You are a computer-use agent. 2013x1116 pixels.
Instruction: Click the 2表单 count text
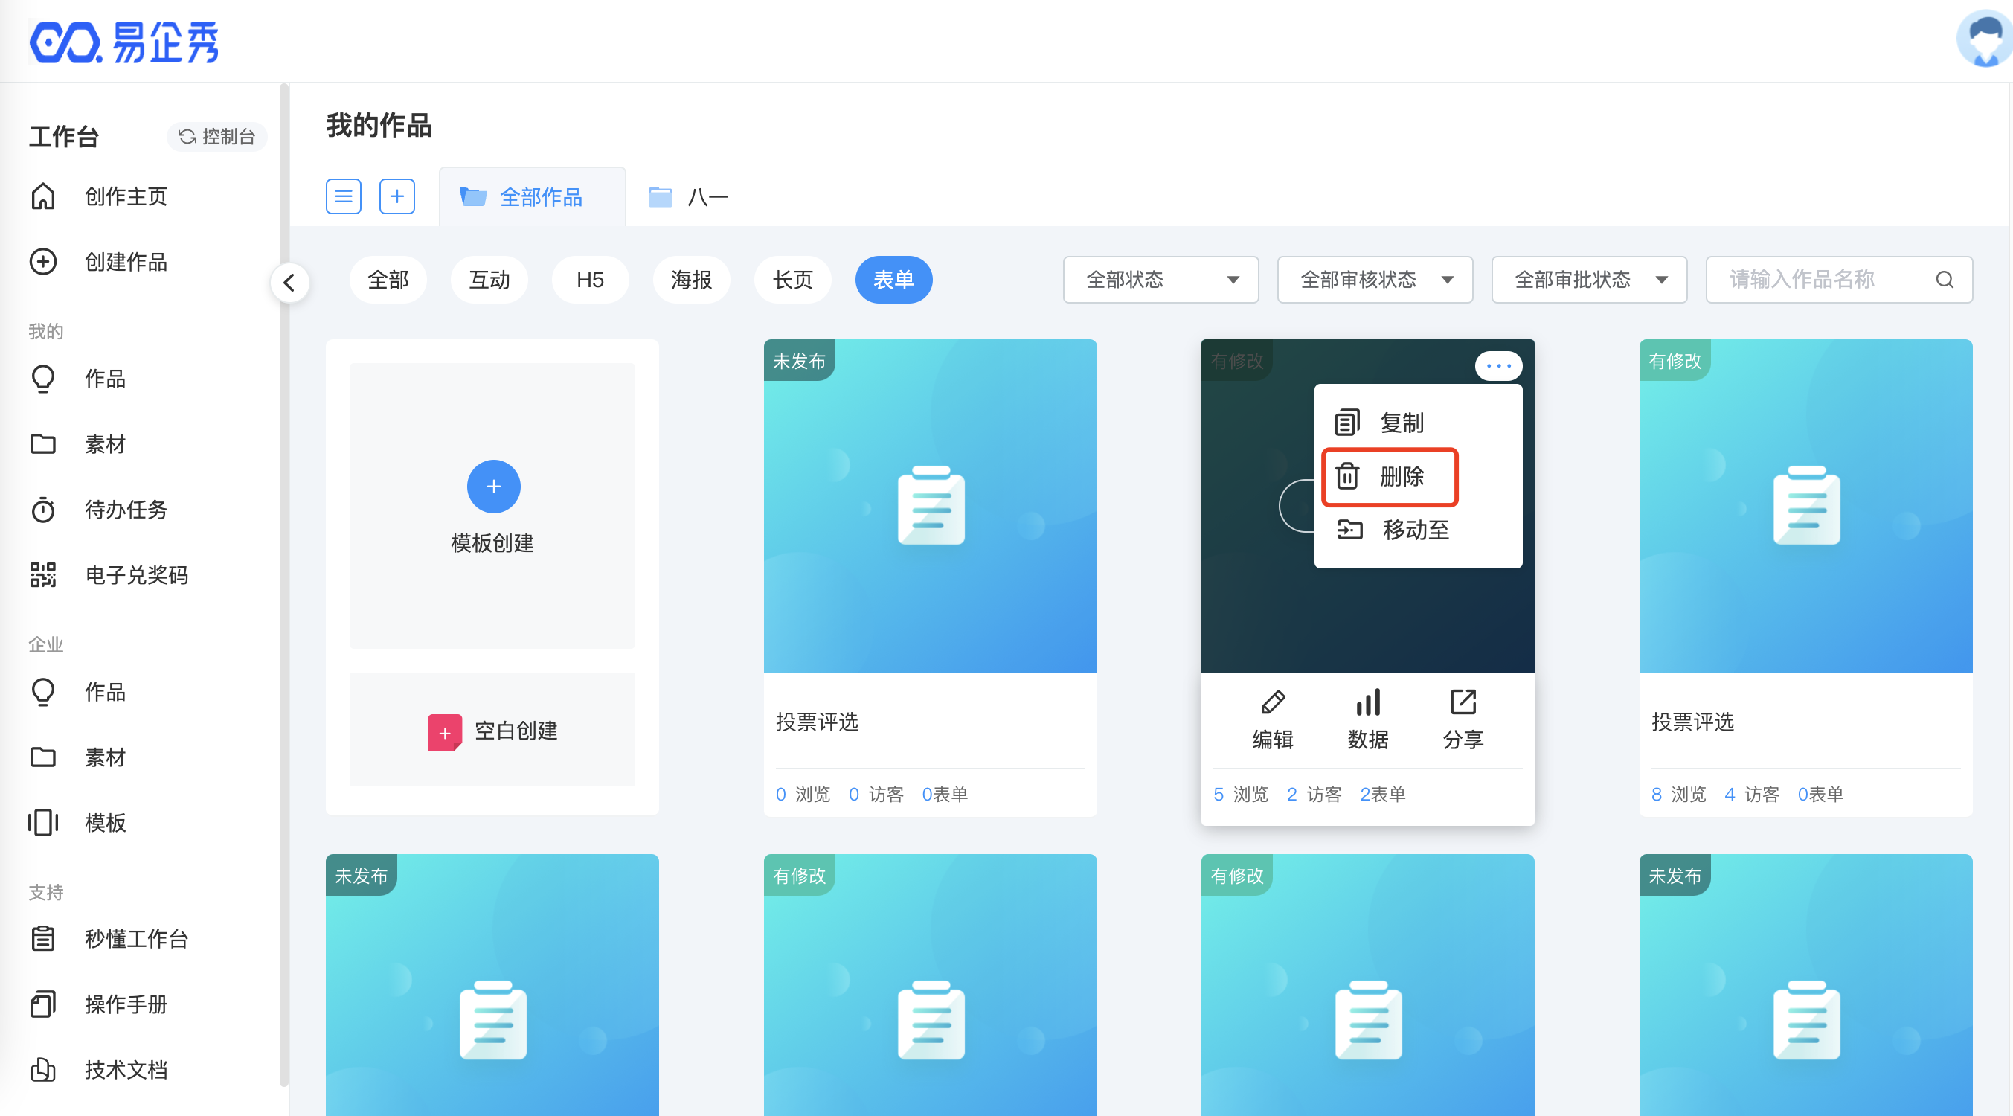click(x=1382, y=794)
